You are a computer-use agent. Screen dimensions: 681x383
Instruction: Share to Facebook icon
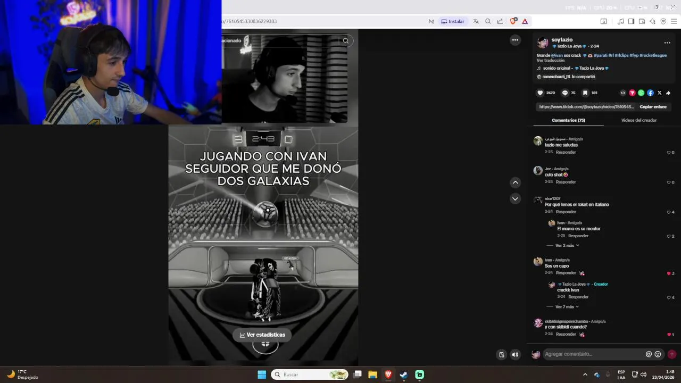650,93
